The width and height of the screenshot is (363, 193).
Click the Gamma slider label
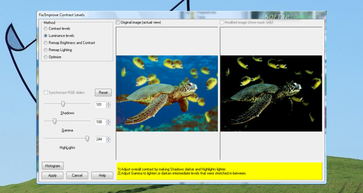(x=67, y=131)
